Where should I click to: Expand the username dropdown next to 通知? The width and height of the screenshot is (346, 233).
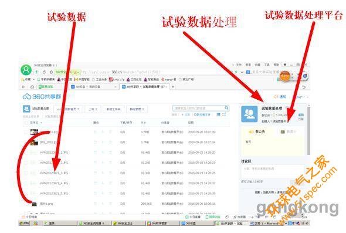(x=302, y=97)
